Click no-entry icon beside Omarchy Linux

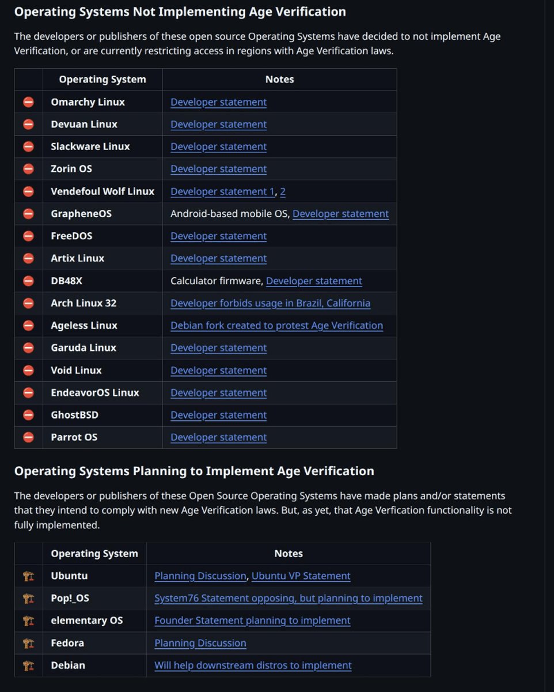click(x=28, y=102)
